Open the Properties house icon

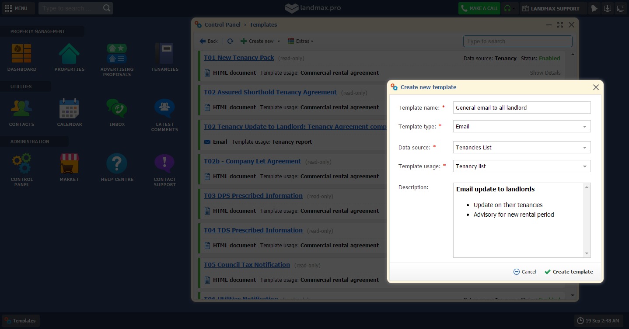click(69, 54)
